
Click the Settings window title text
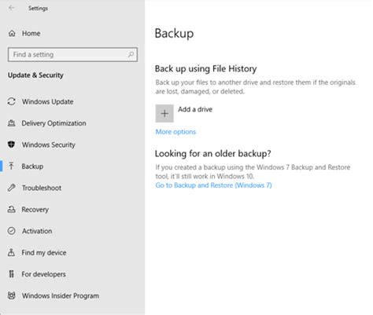38,9
